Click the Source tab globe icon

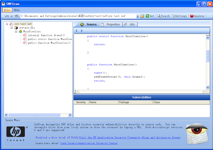point(82,24)
